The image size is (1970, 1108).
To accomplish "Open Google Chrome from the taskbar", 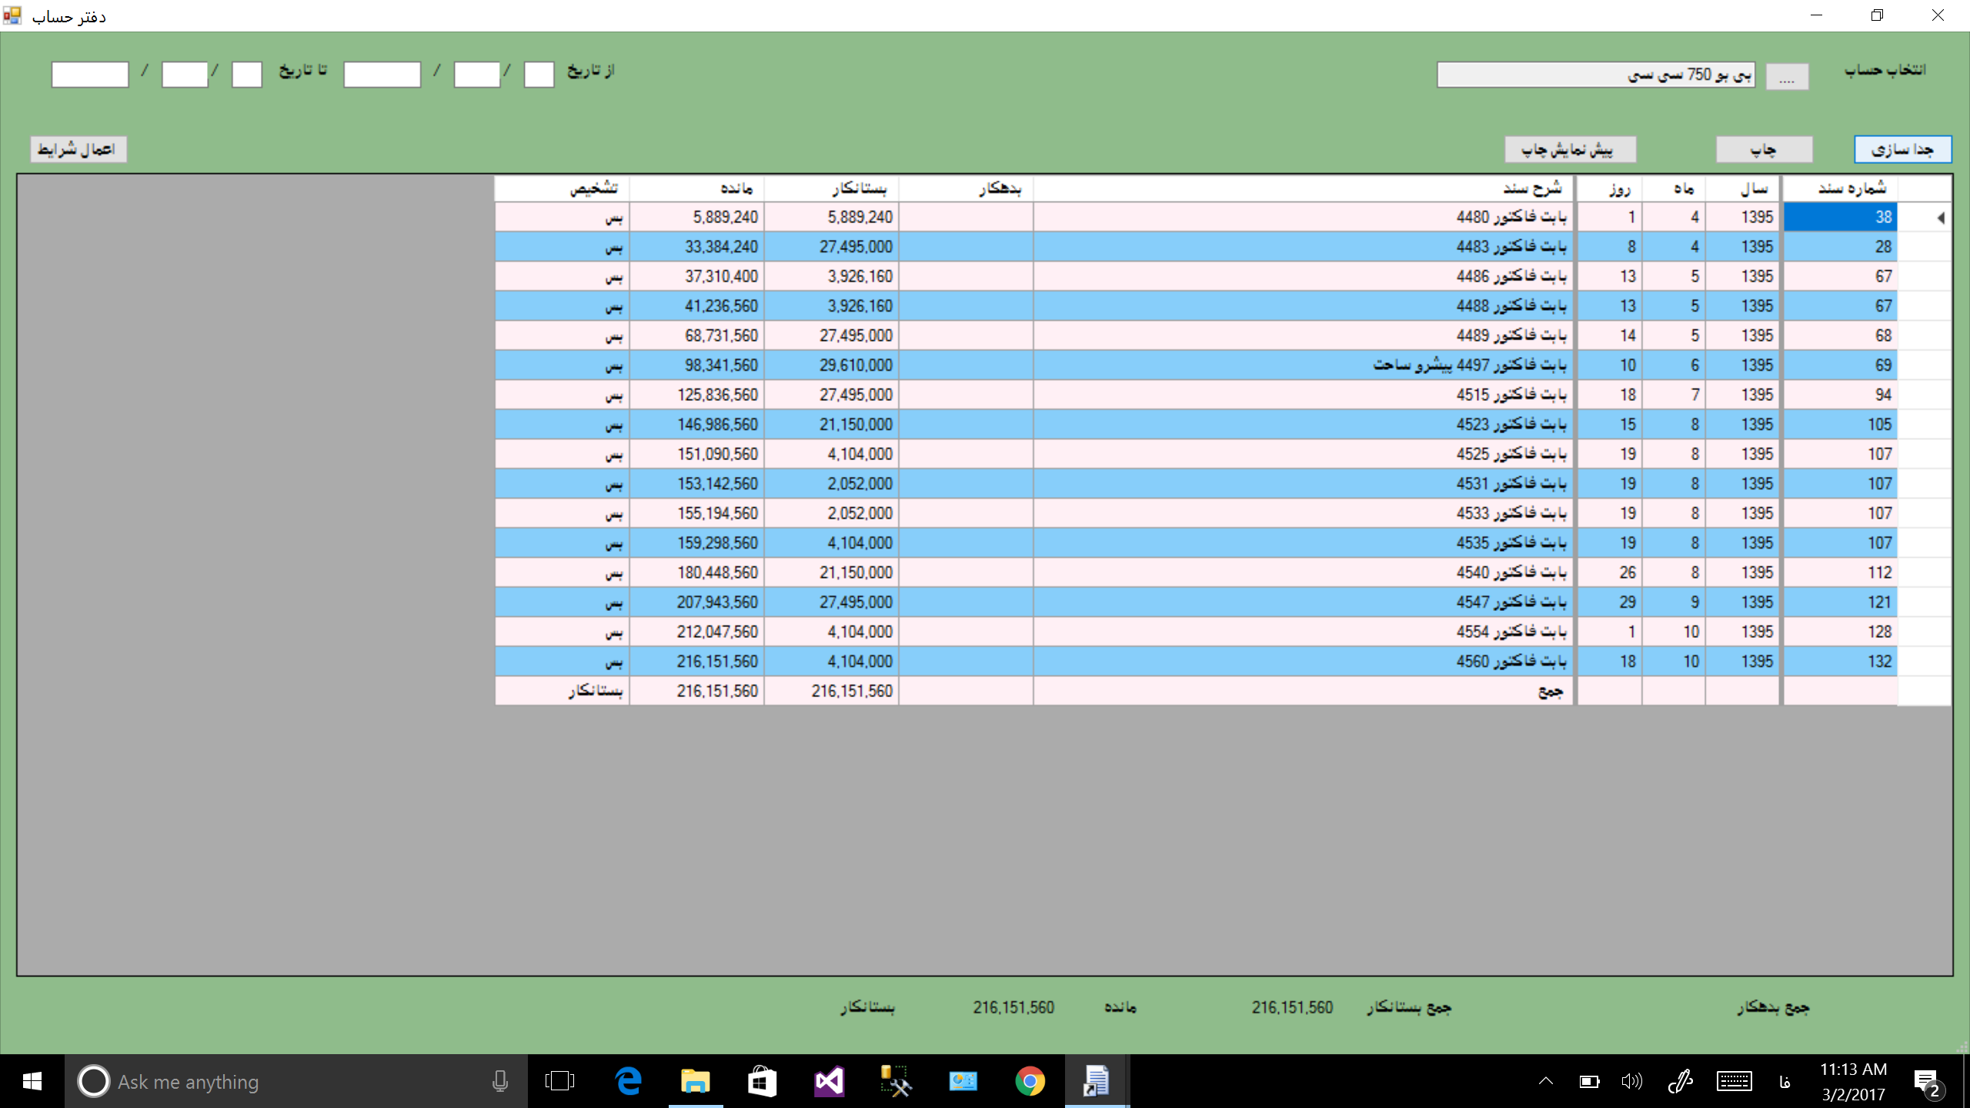I will (1030, 1081).
